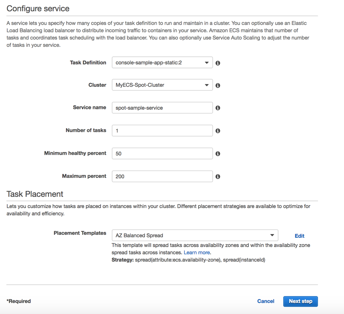Click the info icon beside Maximum percent

pos(218,177)
